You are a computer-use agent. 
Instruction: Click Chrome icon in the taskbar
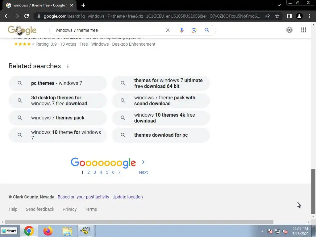pyautogui.click(x=29, y=231)
